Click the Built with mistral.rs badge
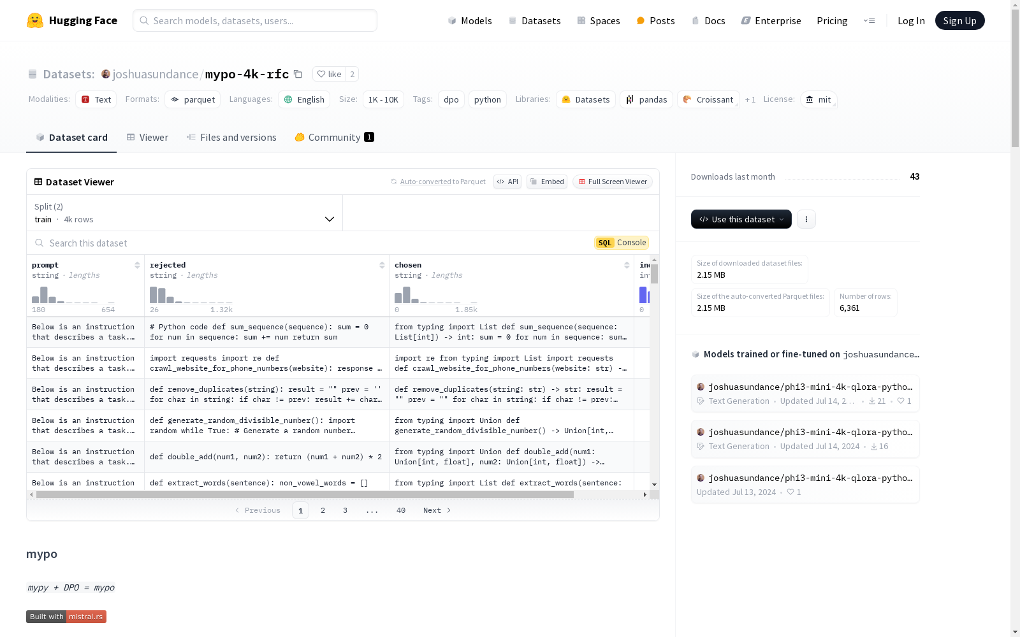The image size is (1020, 637). [66, 617]
